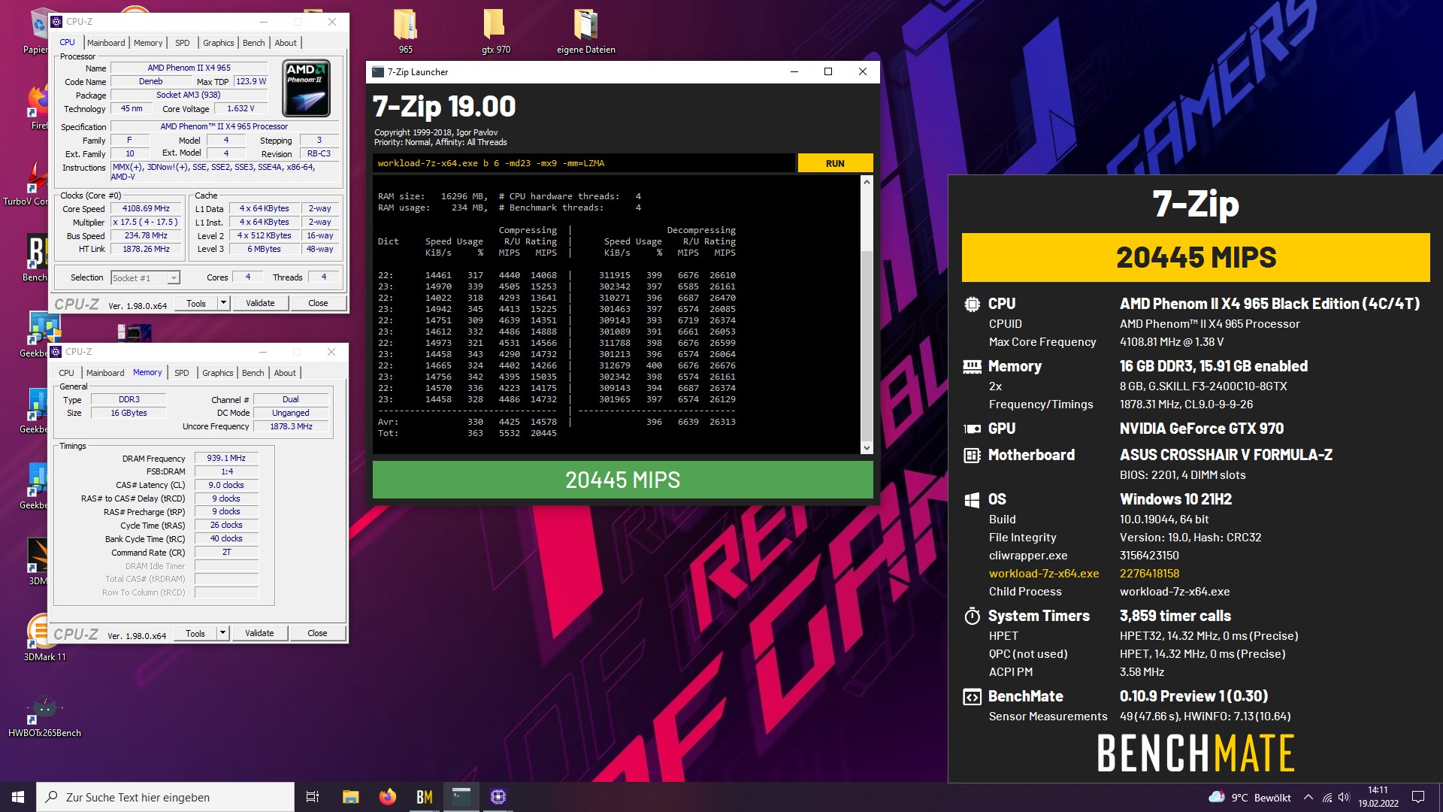Click the Memory icon in BenchMate panel
Image resolution: width=1443 pixels, height=812 pixels.
coord(972,366)
